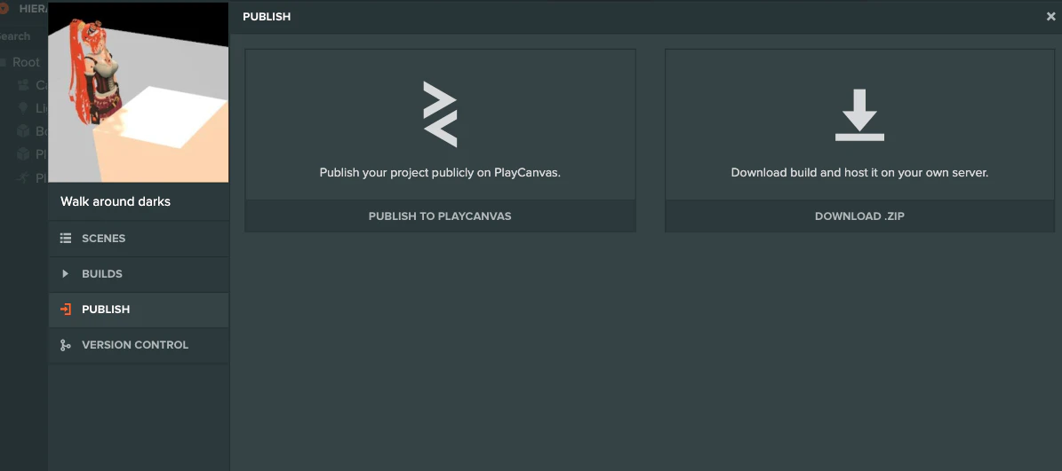The image size is (1062, 471).
Task: Click the PUBLISH dialog title
Action: point(267,17)
